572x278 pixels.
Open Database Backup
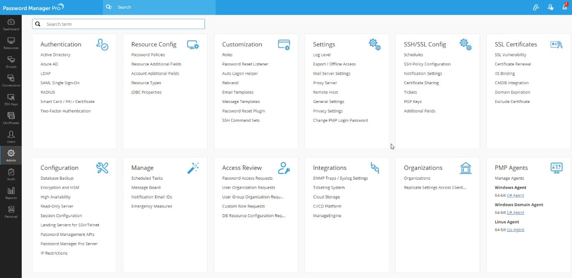tap(57, 178)
